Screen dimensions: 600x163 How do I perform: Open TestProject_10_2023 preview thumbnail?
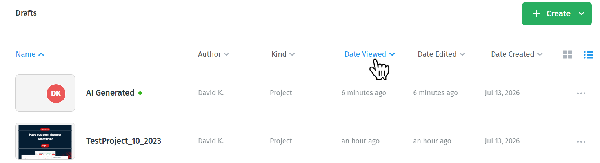(x=45, y=141)
